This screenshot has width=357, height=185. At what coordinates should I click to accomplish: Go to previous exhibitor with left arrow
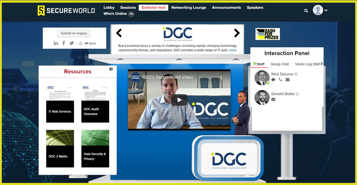point(119,33)
